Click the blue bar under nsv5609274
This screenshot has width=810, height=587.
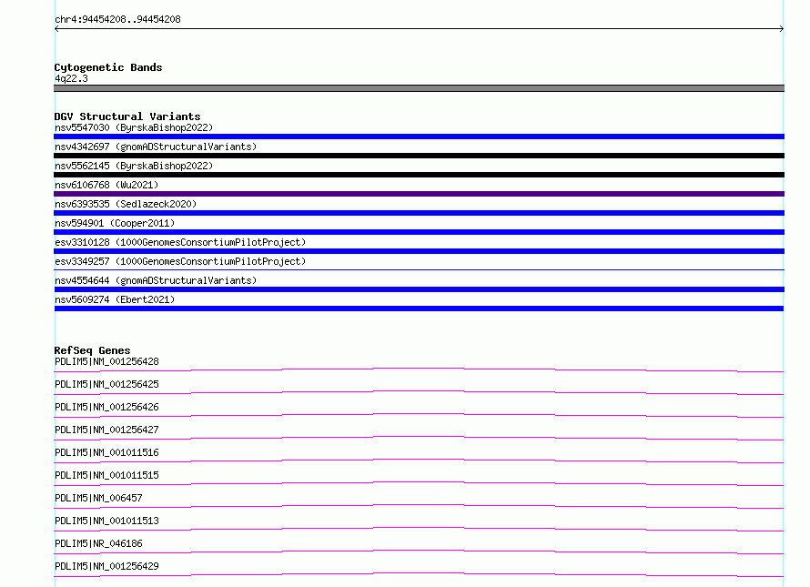419,309
